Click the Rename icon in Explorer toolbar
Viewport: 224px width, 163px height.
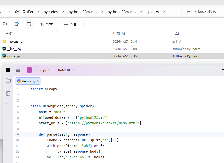pyautogui.click(x=5, y=24)
